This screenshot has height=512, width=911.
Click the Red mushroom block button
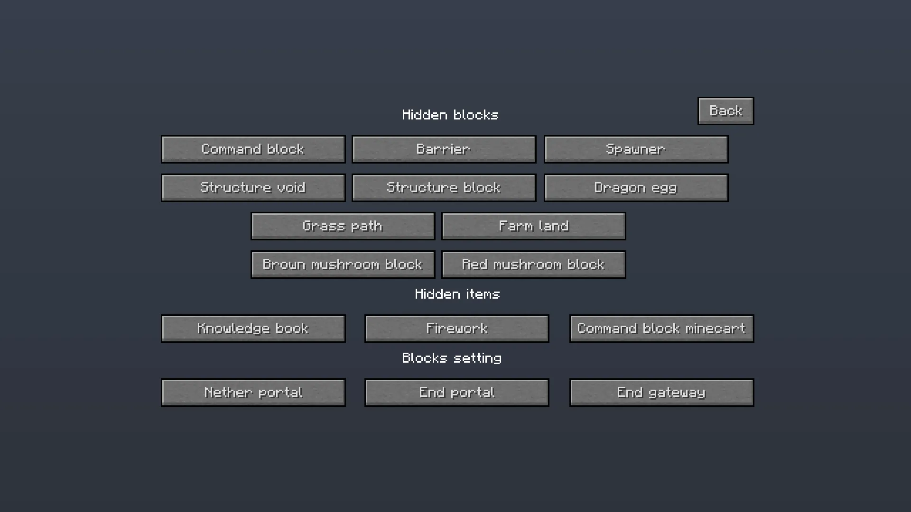pyautogui.click(x=533, y=264)
